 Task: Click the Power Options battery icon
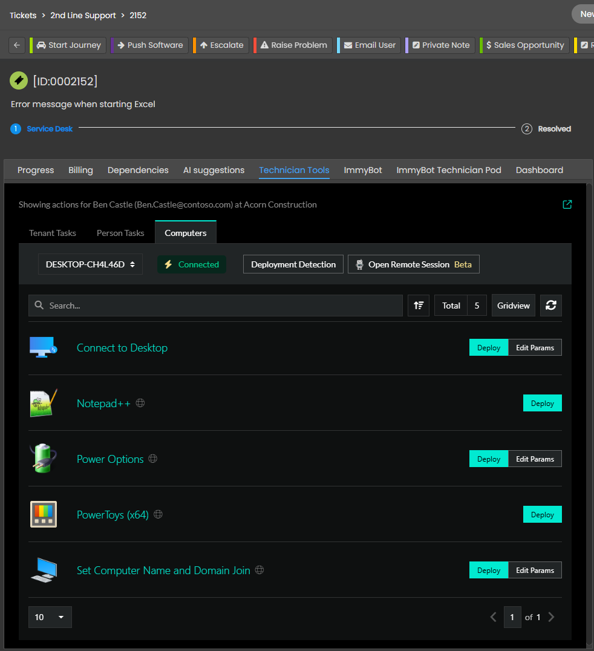click(x=44, y=459)
